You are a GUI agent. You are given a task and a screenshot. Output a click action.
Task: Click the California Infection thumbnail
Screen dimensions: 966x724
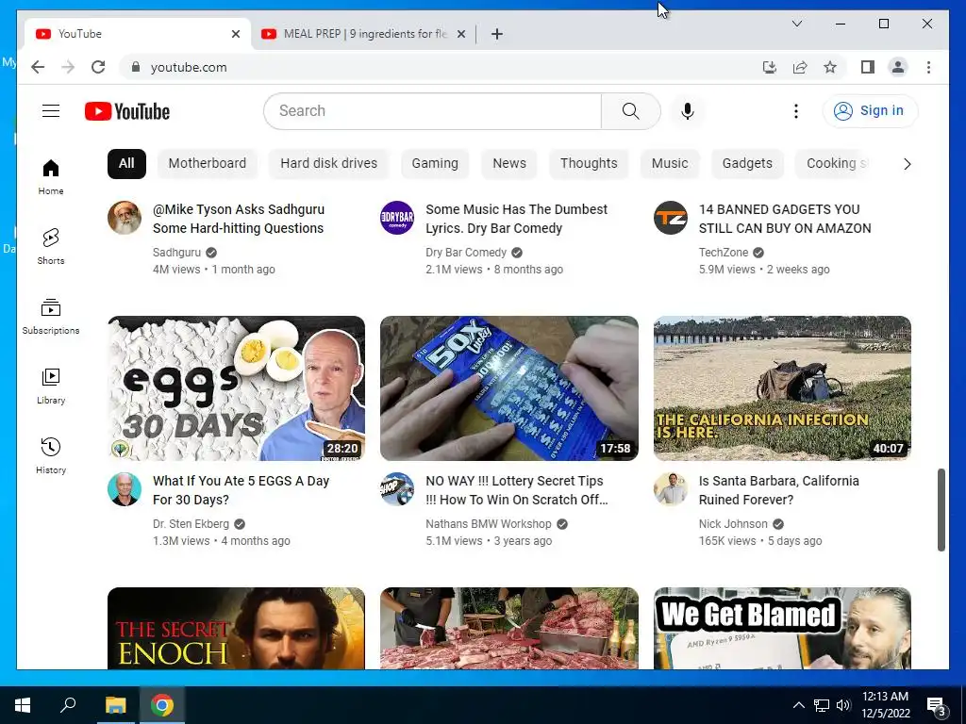click(x=782, y=388)
